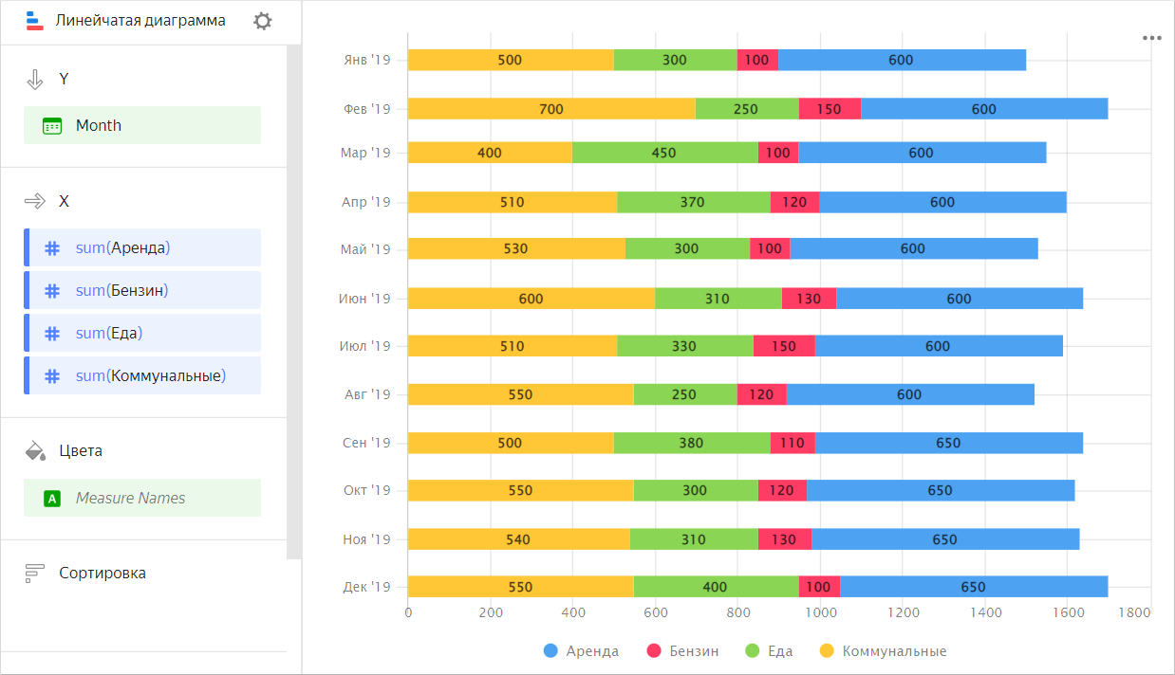Click the Сортировка bars icon

36,573
